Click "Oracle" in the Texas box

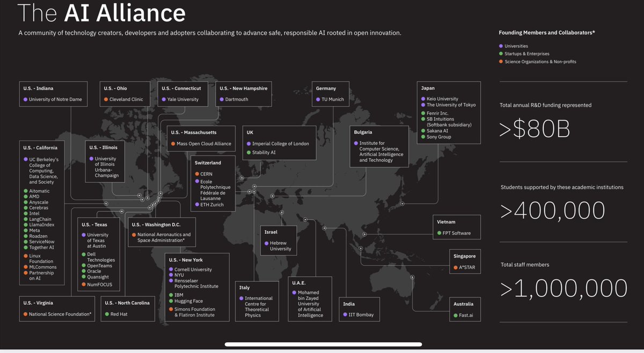[x=94, y=271]
